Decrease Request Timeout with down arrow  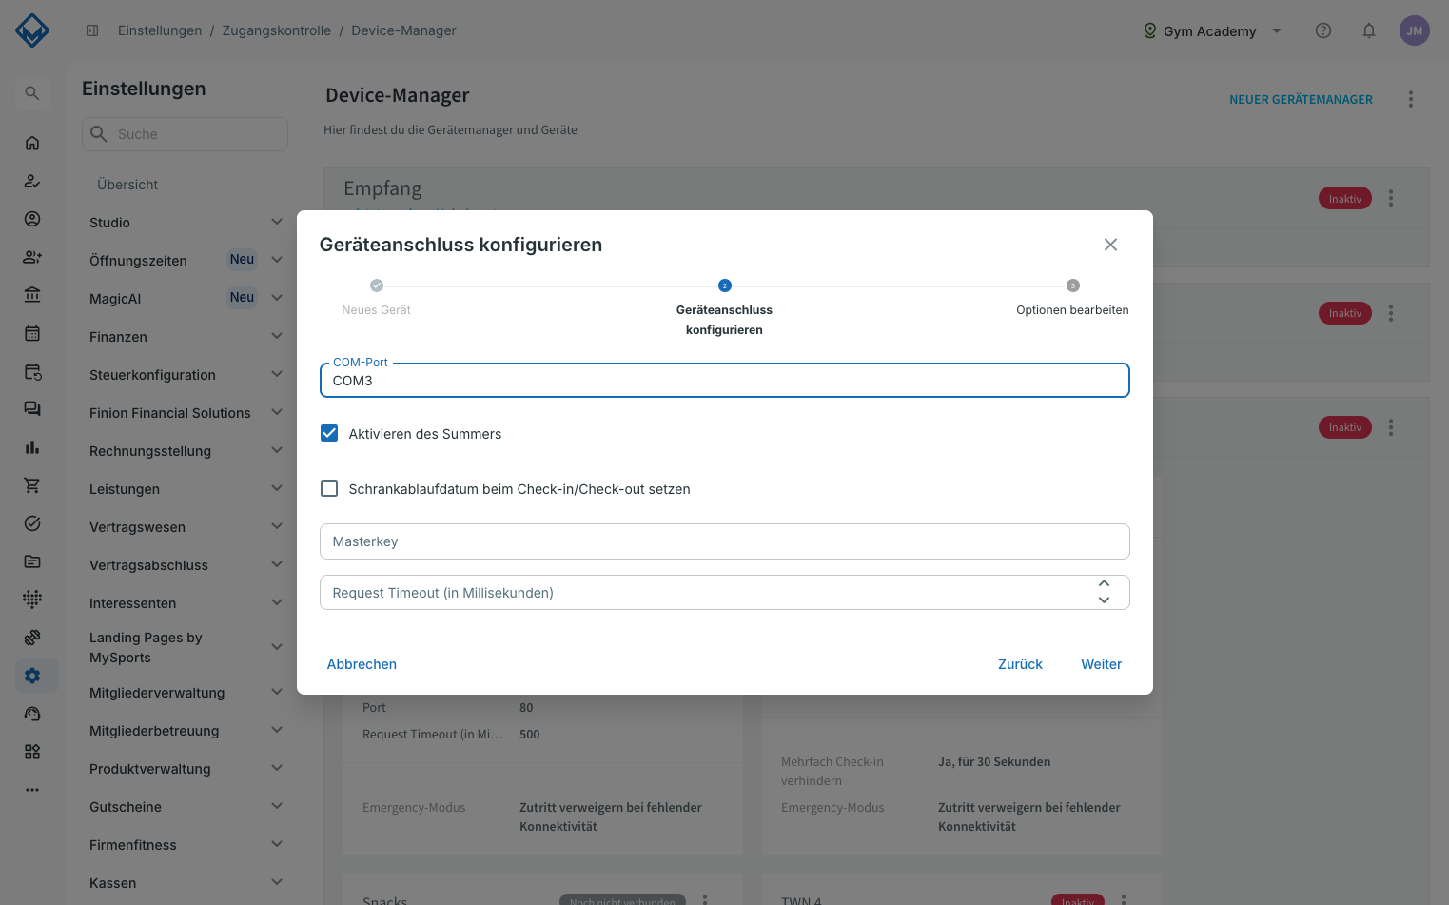(1104, 600)
